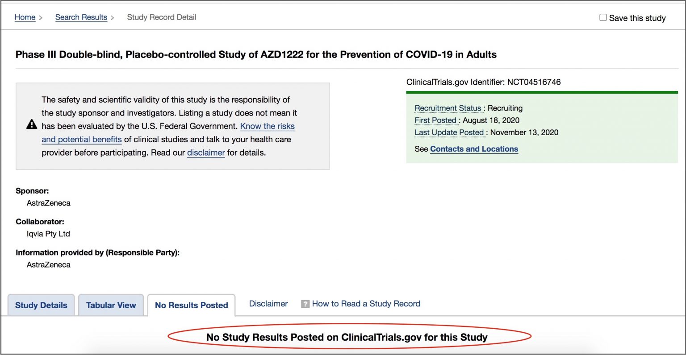
Task: Click the Recruitment Status term link
Action: pos(448,108)
